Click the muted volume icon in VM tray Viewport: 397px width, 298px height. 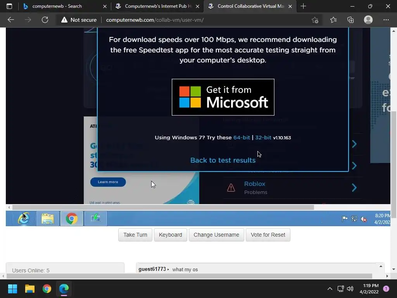pos(364,219)
